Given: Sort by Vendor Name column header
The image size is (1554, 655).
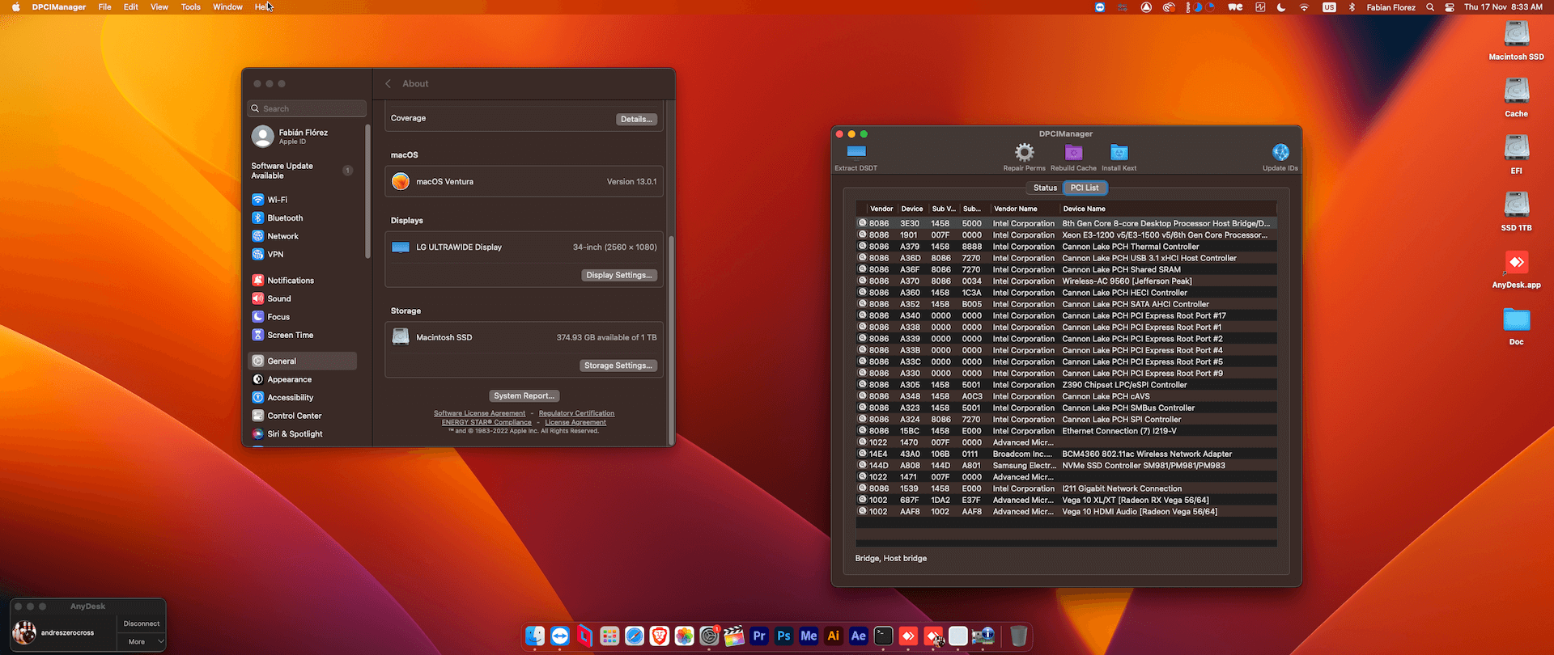Looking at the screenshot, I should [1025, 209].
